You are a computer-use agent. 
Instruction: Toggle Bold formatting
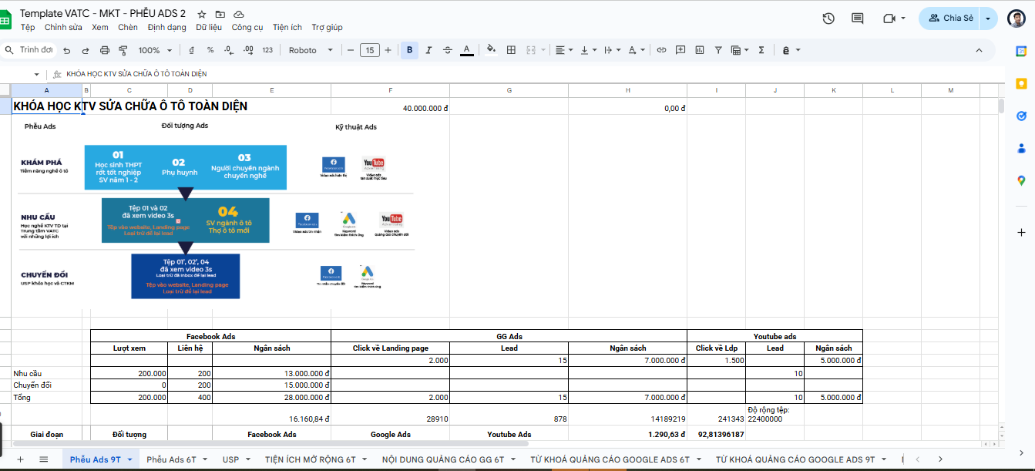point(409,50)
